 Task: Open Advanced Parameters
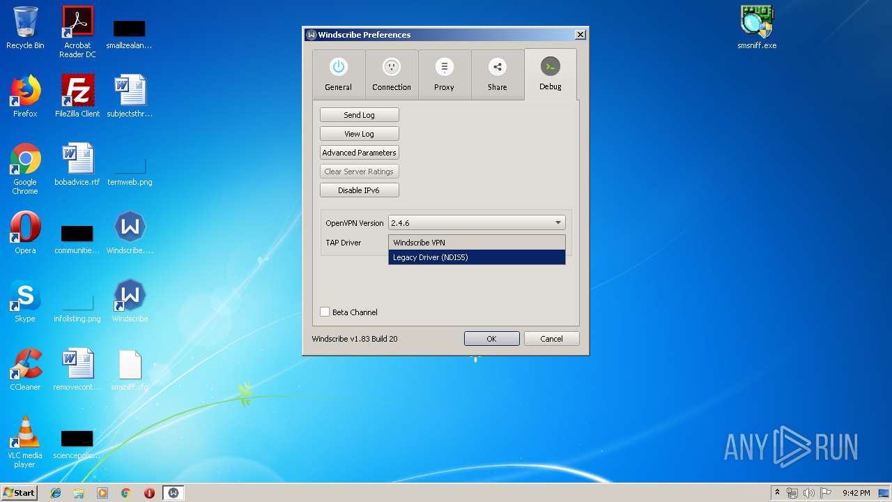pyautogui.click(x=359, y=153)
